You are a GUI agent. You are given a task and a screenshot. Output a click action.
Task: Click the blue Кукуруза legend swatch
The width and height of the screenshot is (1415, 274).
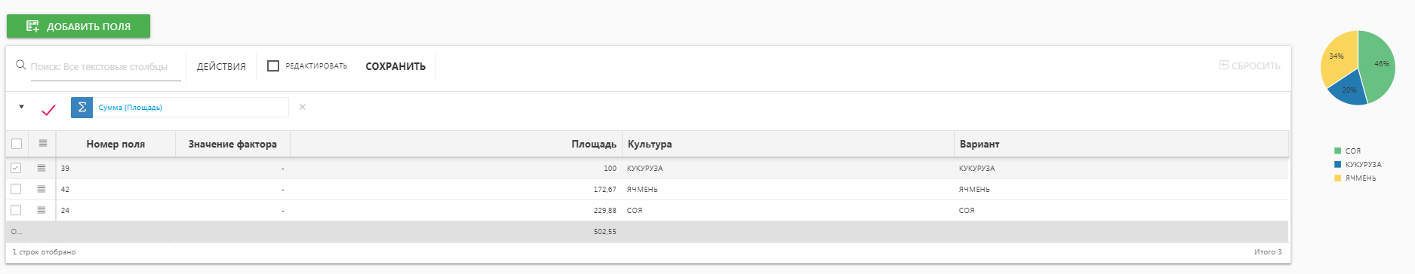tap(1337, 164)
